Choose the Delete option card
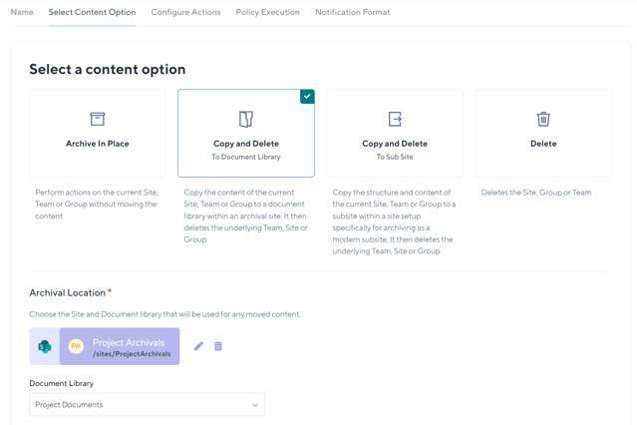The width and height of the screenshot is (637, 425). click(543, 134)
